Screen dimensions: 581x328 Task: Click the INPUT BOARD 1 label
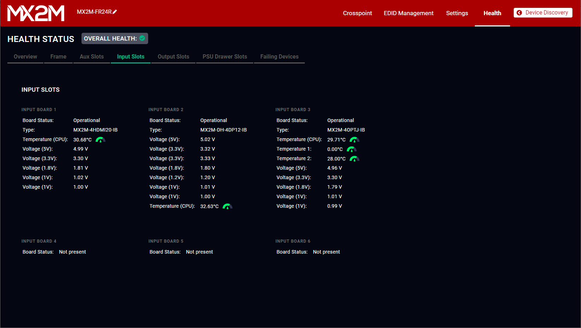tap(39, 110)
